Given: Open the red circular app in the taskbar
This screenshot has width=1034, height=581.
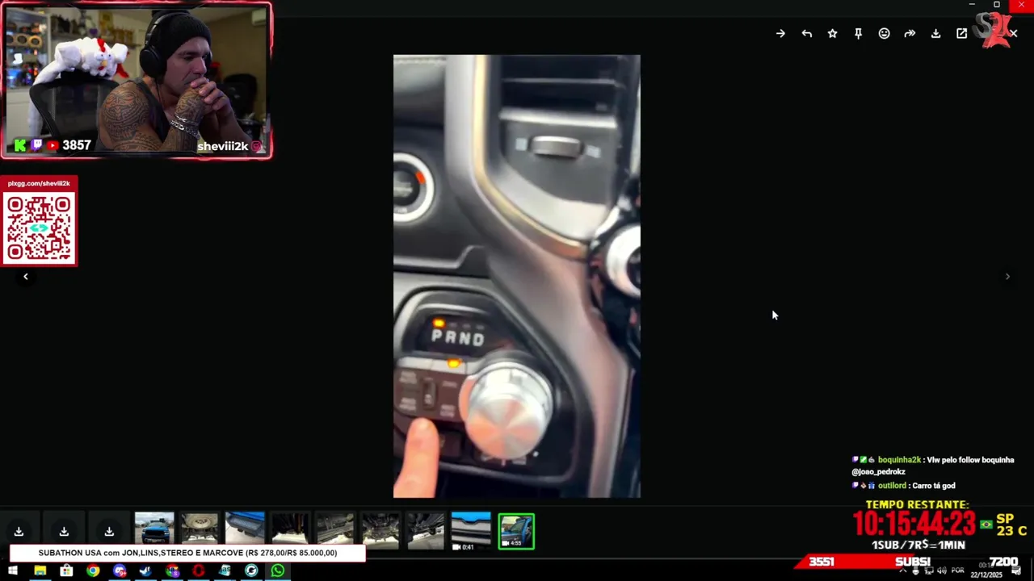Looking at the screenshot, I should 199,571.
